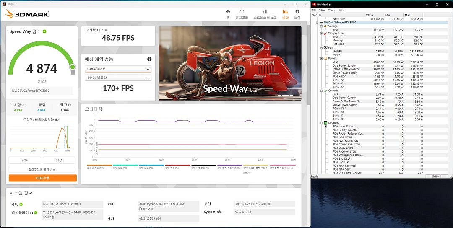Screen dimensions: 453x228
Task: Toggle the orange frame rate (FPS) legend
Action: click(99, 167)
